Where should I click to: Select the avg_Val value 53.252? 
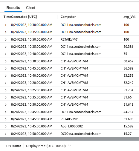(x=129, y=75)
